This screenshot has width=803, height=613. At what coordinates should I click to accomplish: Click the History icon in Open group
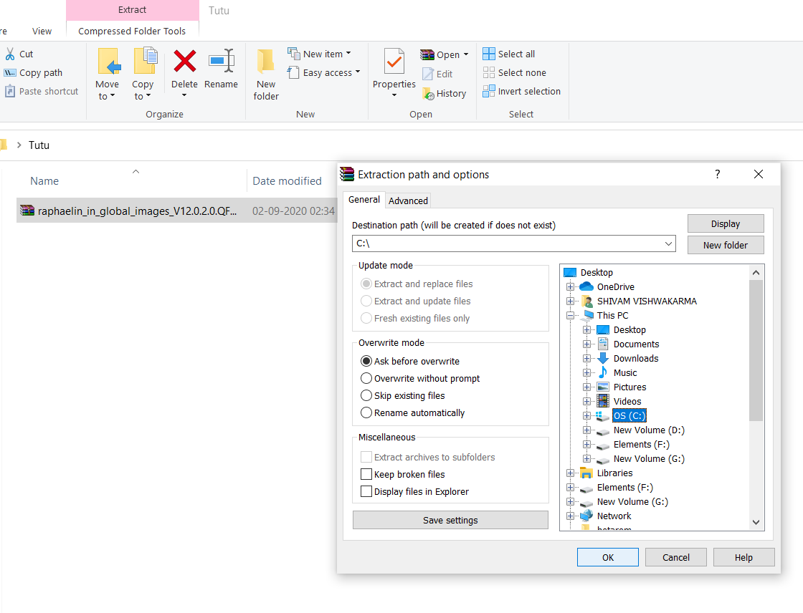point(428,94)
